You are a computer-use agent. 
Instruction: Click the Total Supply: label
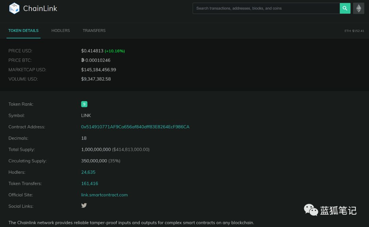(x=22, y=149)
